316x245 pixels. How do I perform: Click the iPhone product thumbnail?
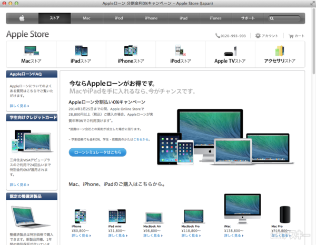(x=81, y=216)
